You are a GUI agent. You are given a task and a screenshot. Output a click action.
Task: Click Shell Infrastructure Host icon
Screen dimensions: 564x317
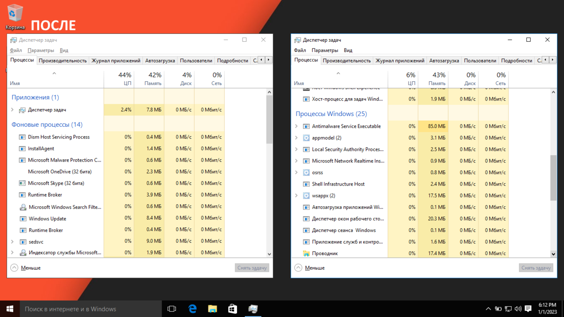pyautogui.click(x=306, y=184)
